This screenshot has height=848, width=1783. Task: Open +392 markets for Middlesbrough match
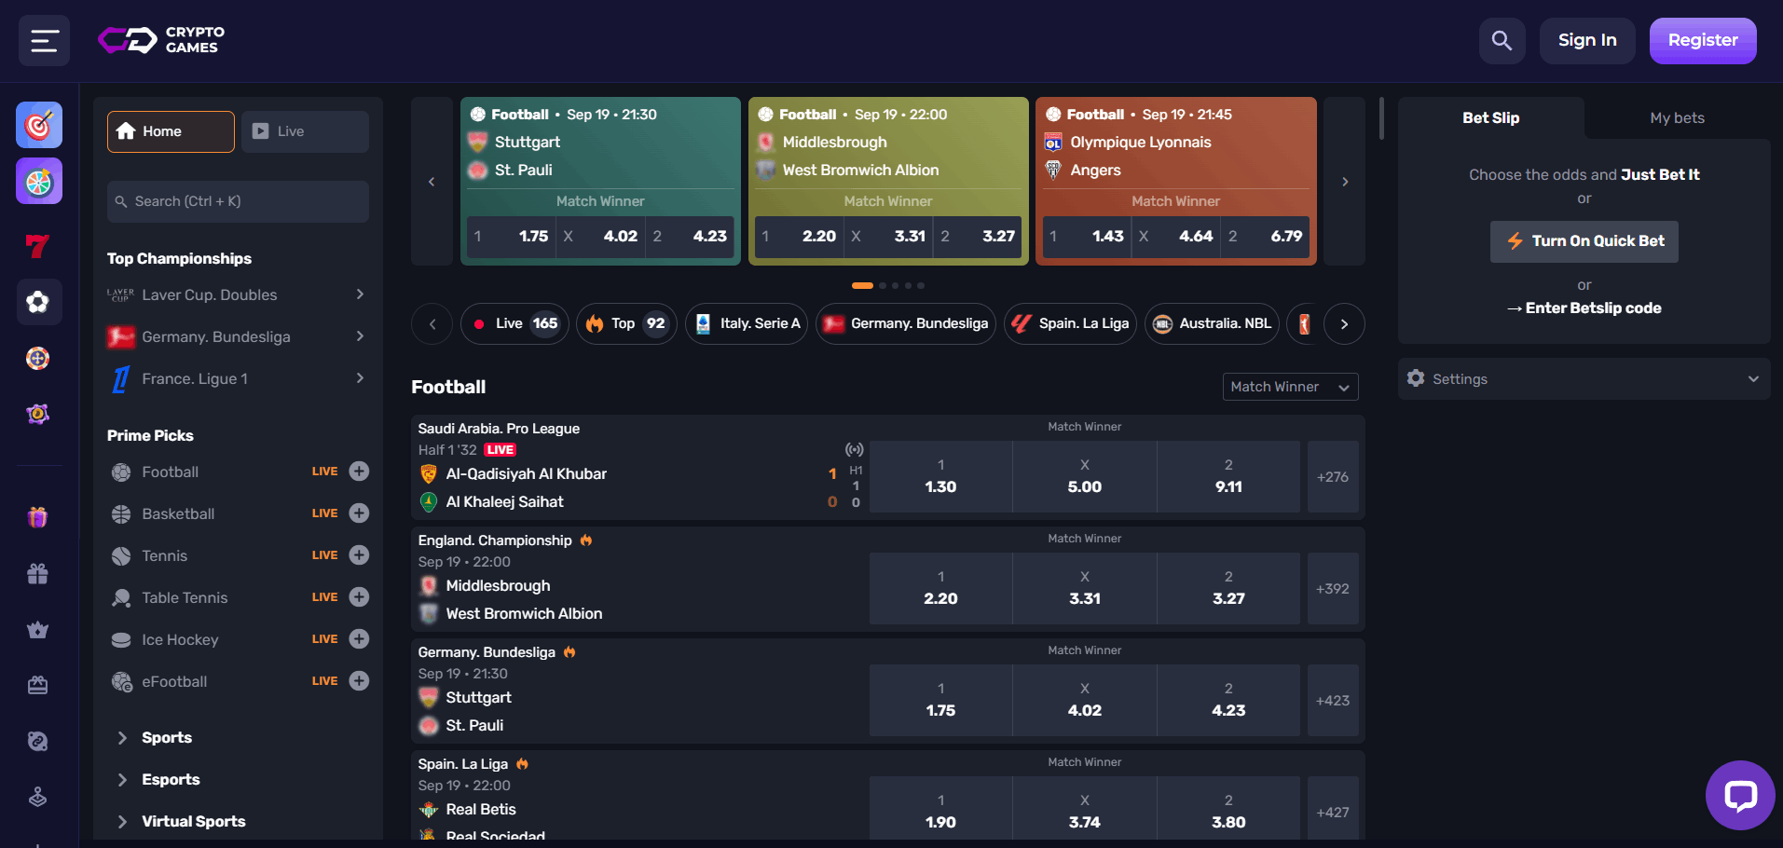tap(1333, 589)
